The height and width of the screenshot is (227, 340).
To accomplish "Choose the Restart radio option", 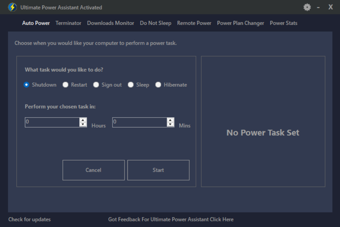I will click(66, 85).
